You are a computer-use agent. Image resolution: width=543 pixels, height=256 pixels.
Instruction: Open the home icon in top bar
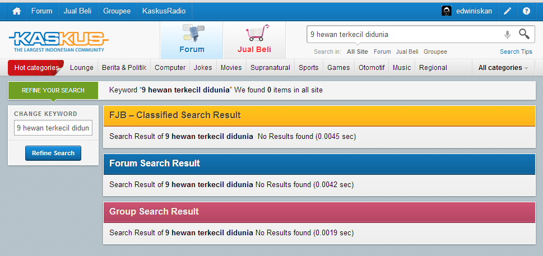[x=16, y=11]
